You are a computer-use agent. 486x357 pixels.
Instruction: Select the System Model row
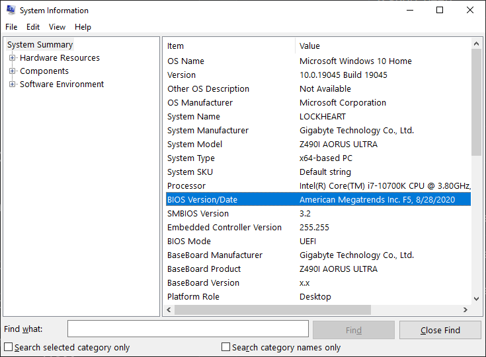(318, 145)
